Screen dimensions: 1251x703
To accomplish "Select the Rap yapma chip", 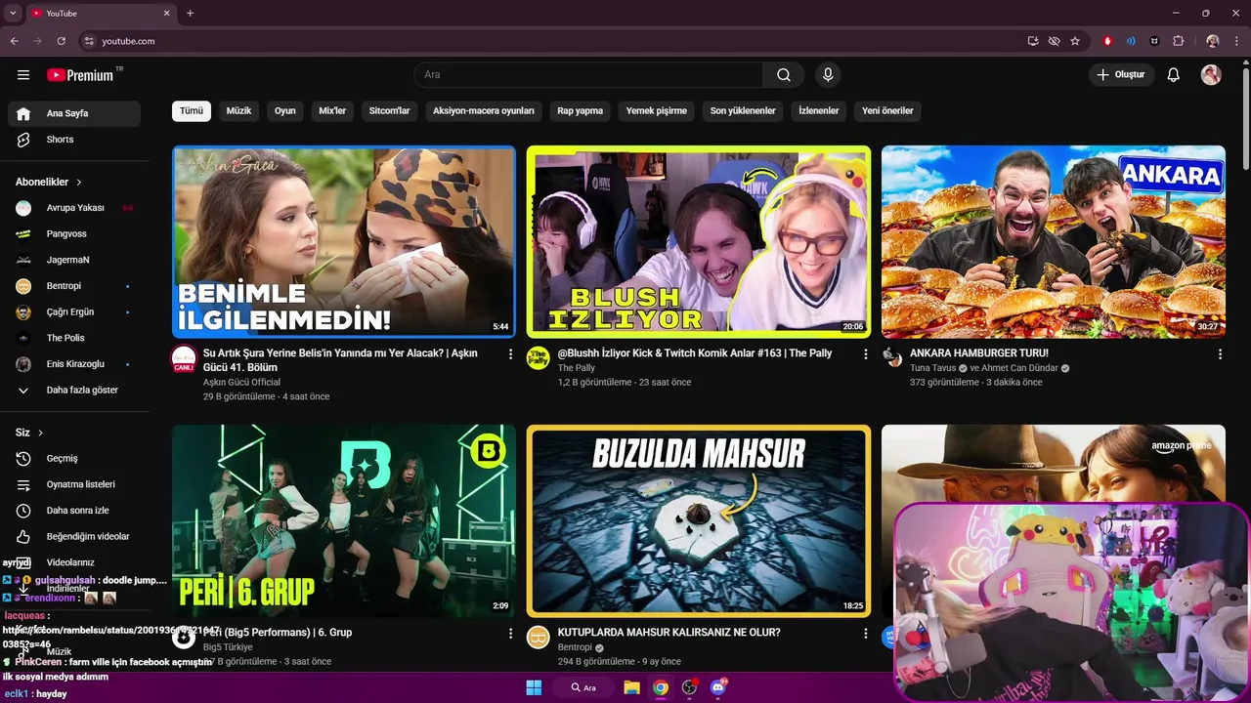I will 581,111.
